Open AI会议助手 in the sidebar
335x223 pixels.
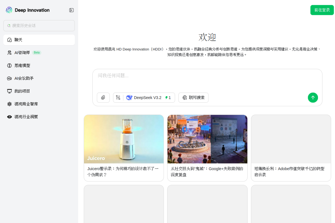click(x=39, y=78)
